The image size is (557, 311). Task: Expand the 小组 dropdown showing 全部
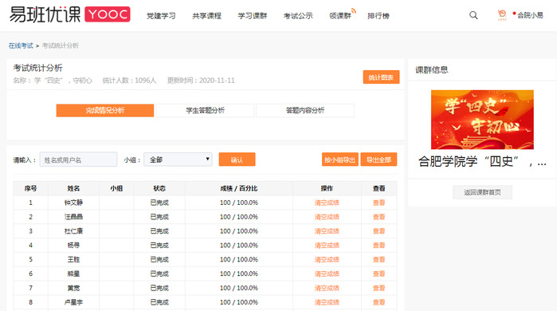click(x=178, y=159)
